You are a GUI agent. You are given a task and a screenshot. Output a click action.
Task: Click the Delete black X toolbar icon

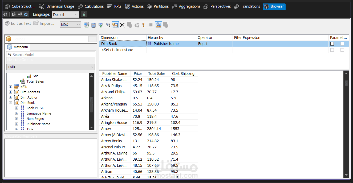click(122, 25)
